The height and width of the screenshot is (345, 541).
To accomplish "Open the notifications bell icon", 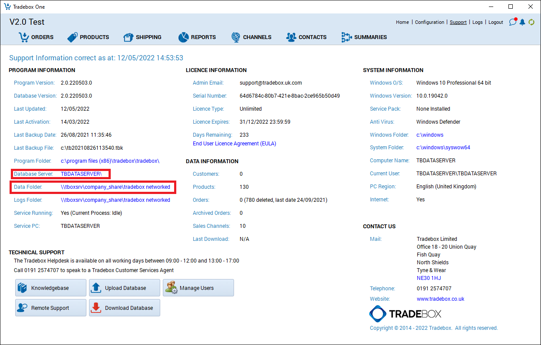I will click(522, 22).
